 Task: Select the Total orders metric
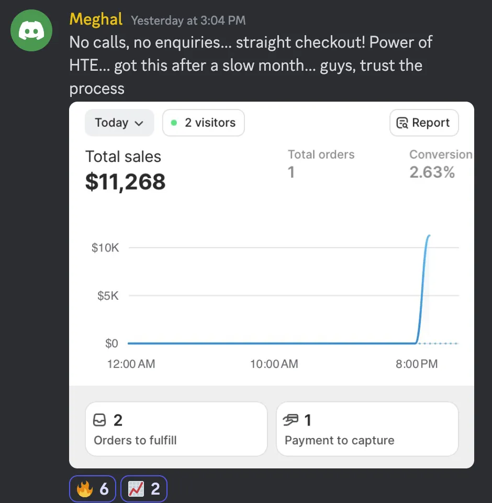(x=321, y=163)
